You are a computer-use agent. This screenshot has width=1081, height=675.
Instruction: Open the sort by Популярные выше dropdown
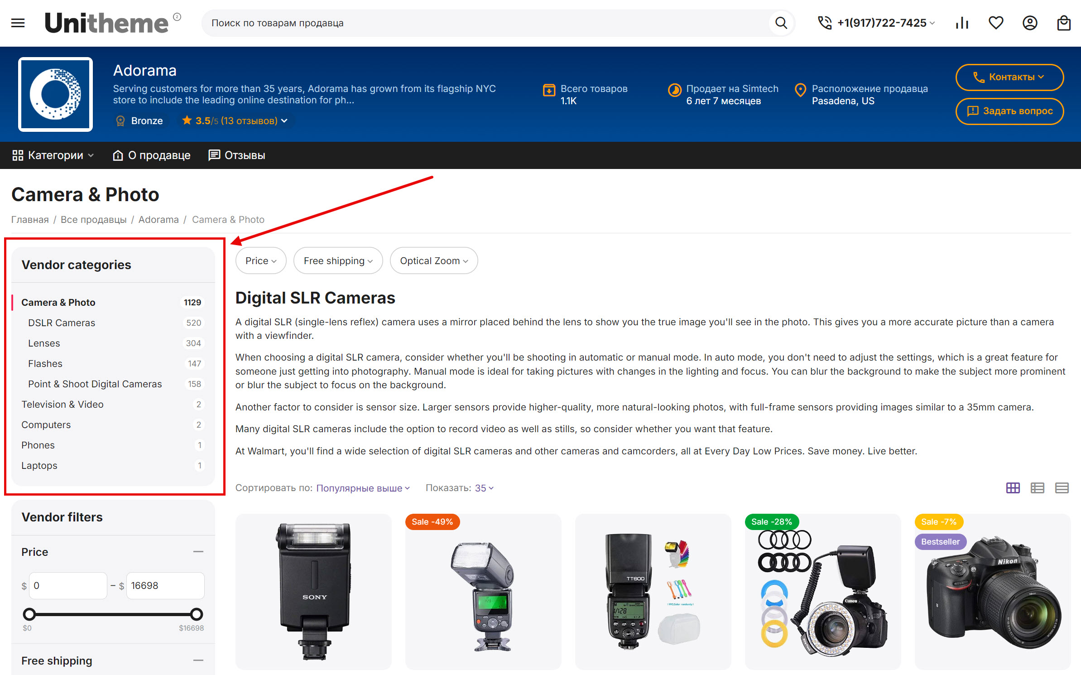363,488
